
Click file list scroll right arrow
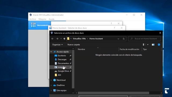point(161,93)
